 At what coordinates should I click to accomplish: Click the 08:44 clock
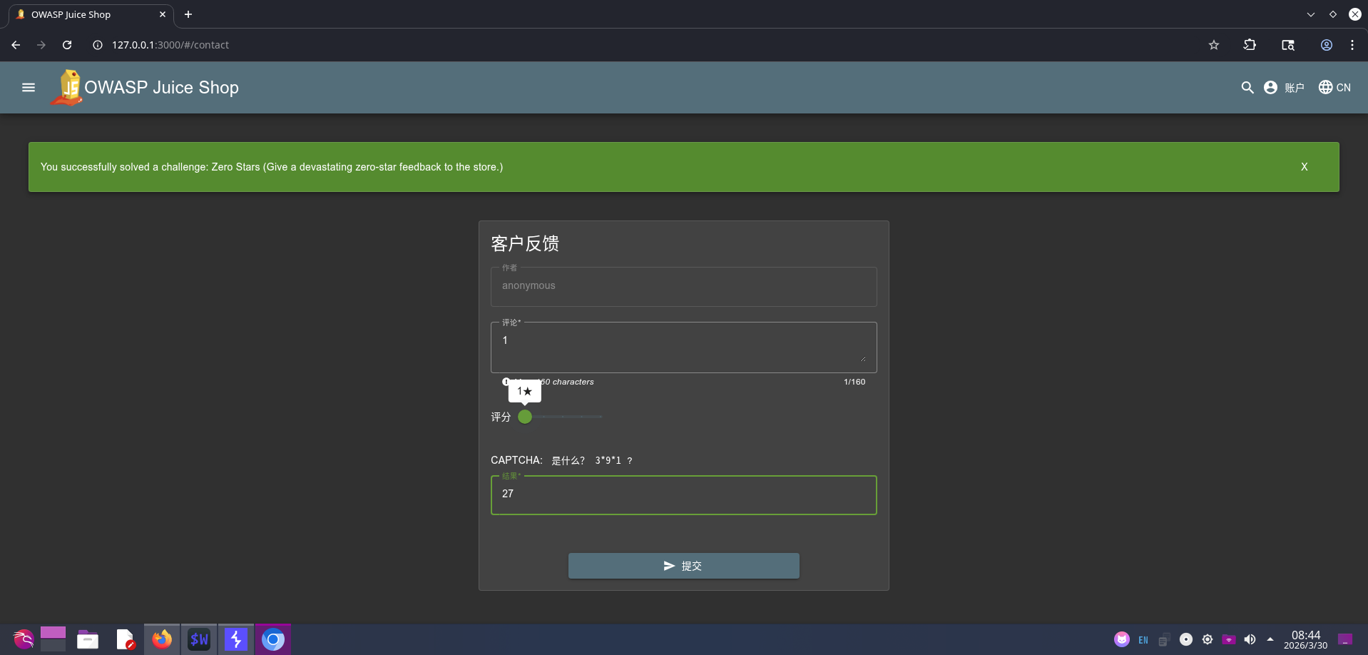1306,635
